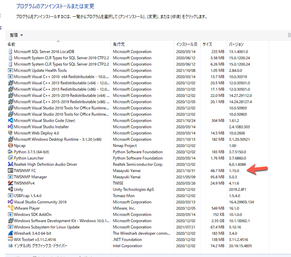Click the publisher Unity Technologies ApS

click(x=133, y=189)
